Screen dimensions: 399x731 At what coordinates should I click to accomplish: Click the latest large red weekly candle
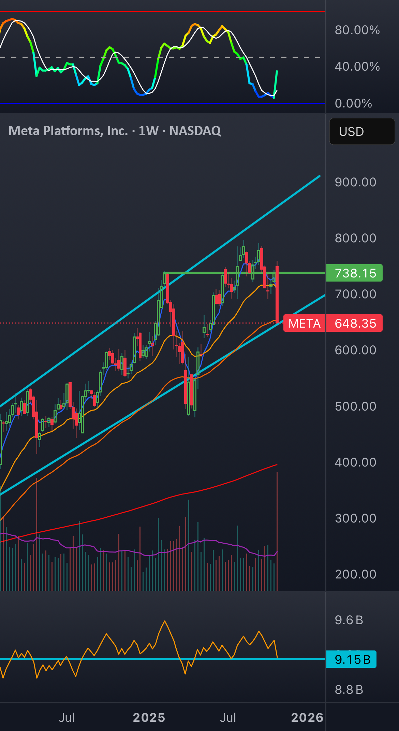pyautogui.click(x=277, y=294)
